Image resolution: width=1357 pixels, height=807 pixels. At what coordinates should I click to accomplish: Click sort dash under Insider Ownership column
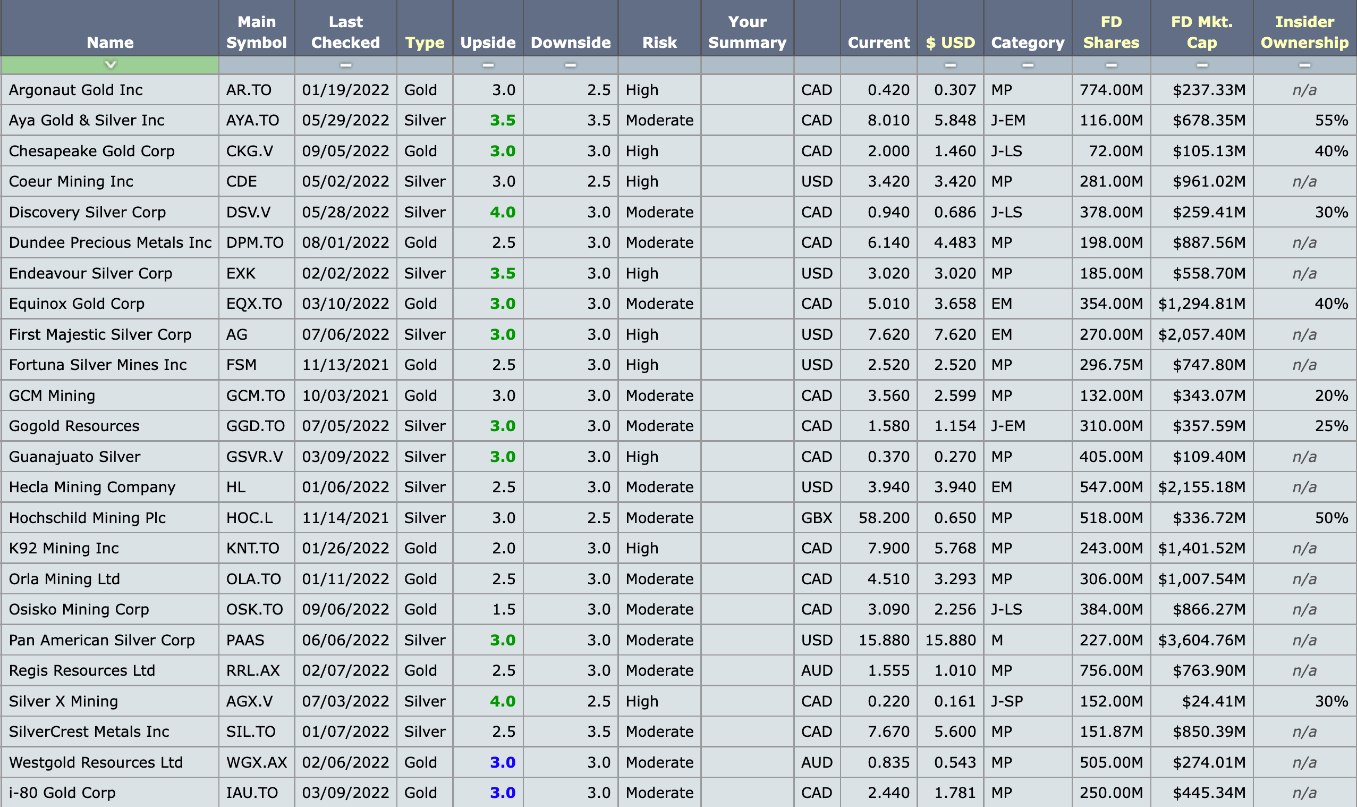pos(1304,65)
